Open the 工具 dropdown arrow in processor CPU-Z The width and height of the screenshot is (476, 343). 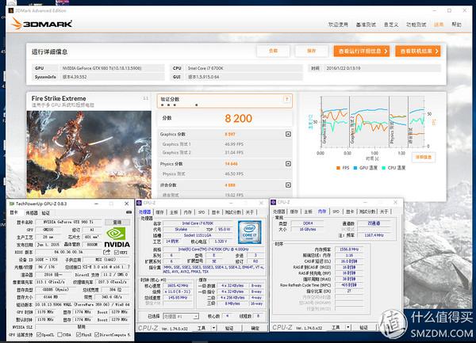pos(214,328)
